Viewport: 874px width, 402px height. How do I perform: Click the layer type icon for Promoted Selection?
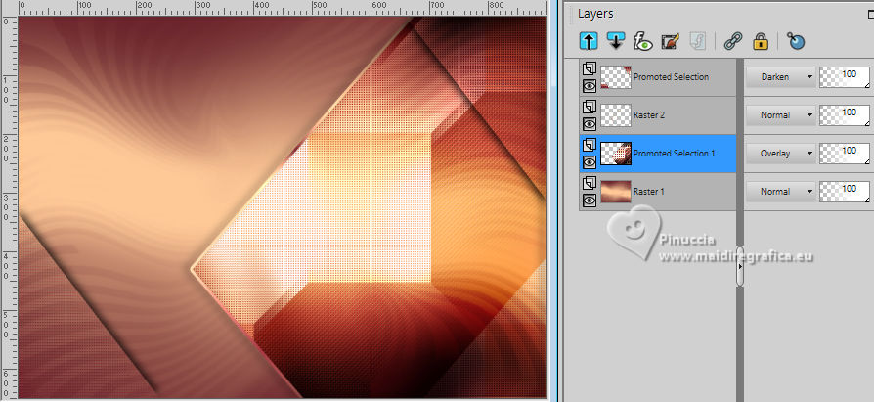tap(590, 69)
